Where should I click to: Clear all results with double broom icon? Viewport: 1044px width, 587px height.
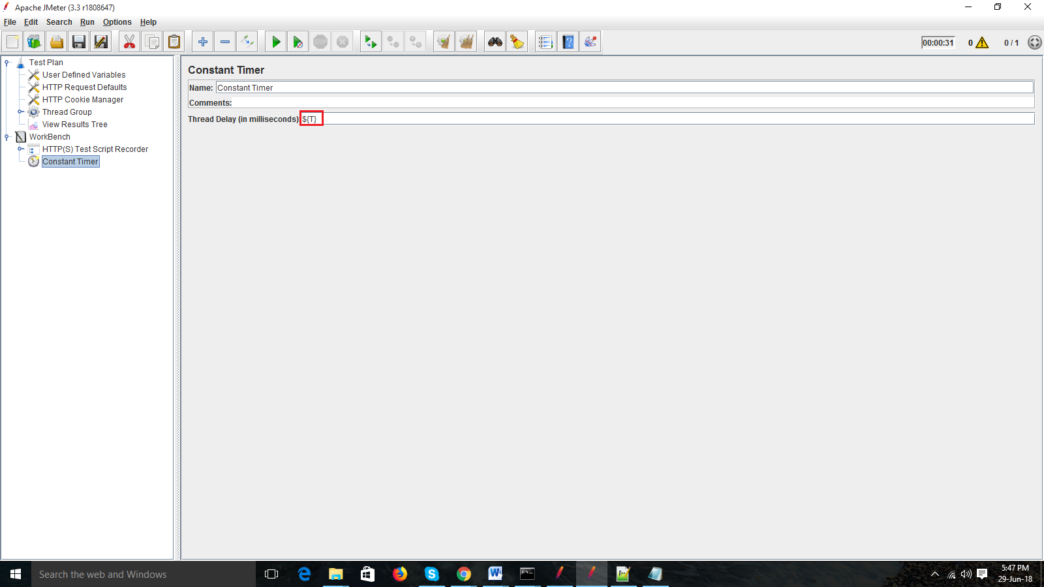click(466, 42)
